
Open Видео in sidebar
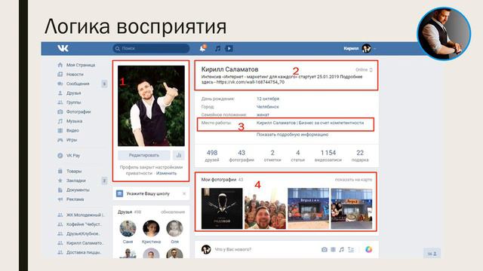click(x=68, y=130)
